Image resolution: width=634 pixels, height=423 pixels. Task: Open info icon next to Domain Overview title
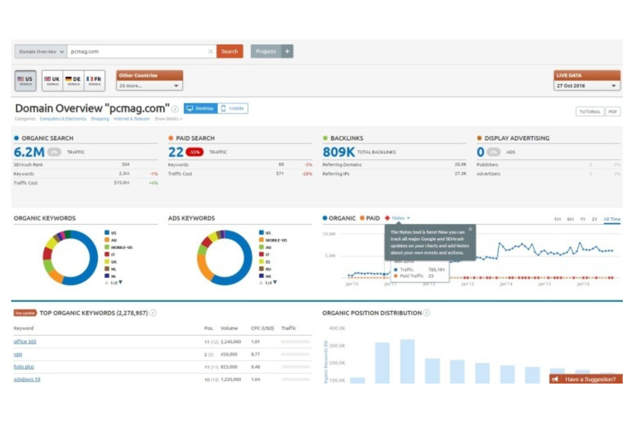(x=175, y=109)
